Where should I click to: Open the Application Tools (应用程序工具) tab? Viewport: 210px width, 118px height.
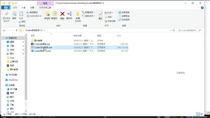coord(45,8)
